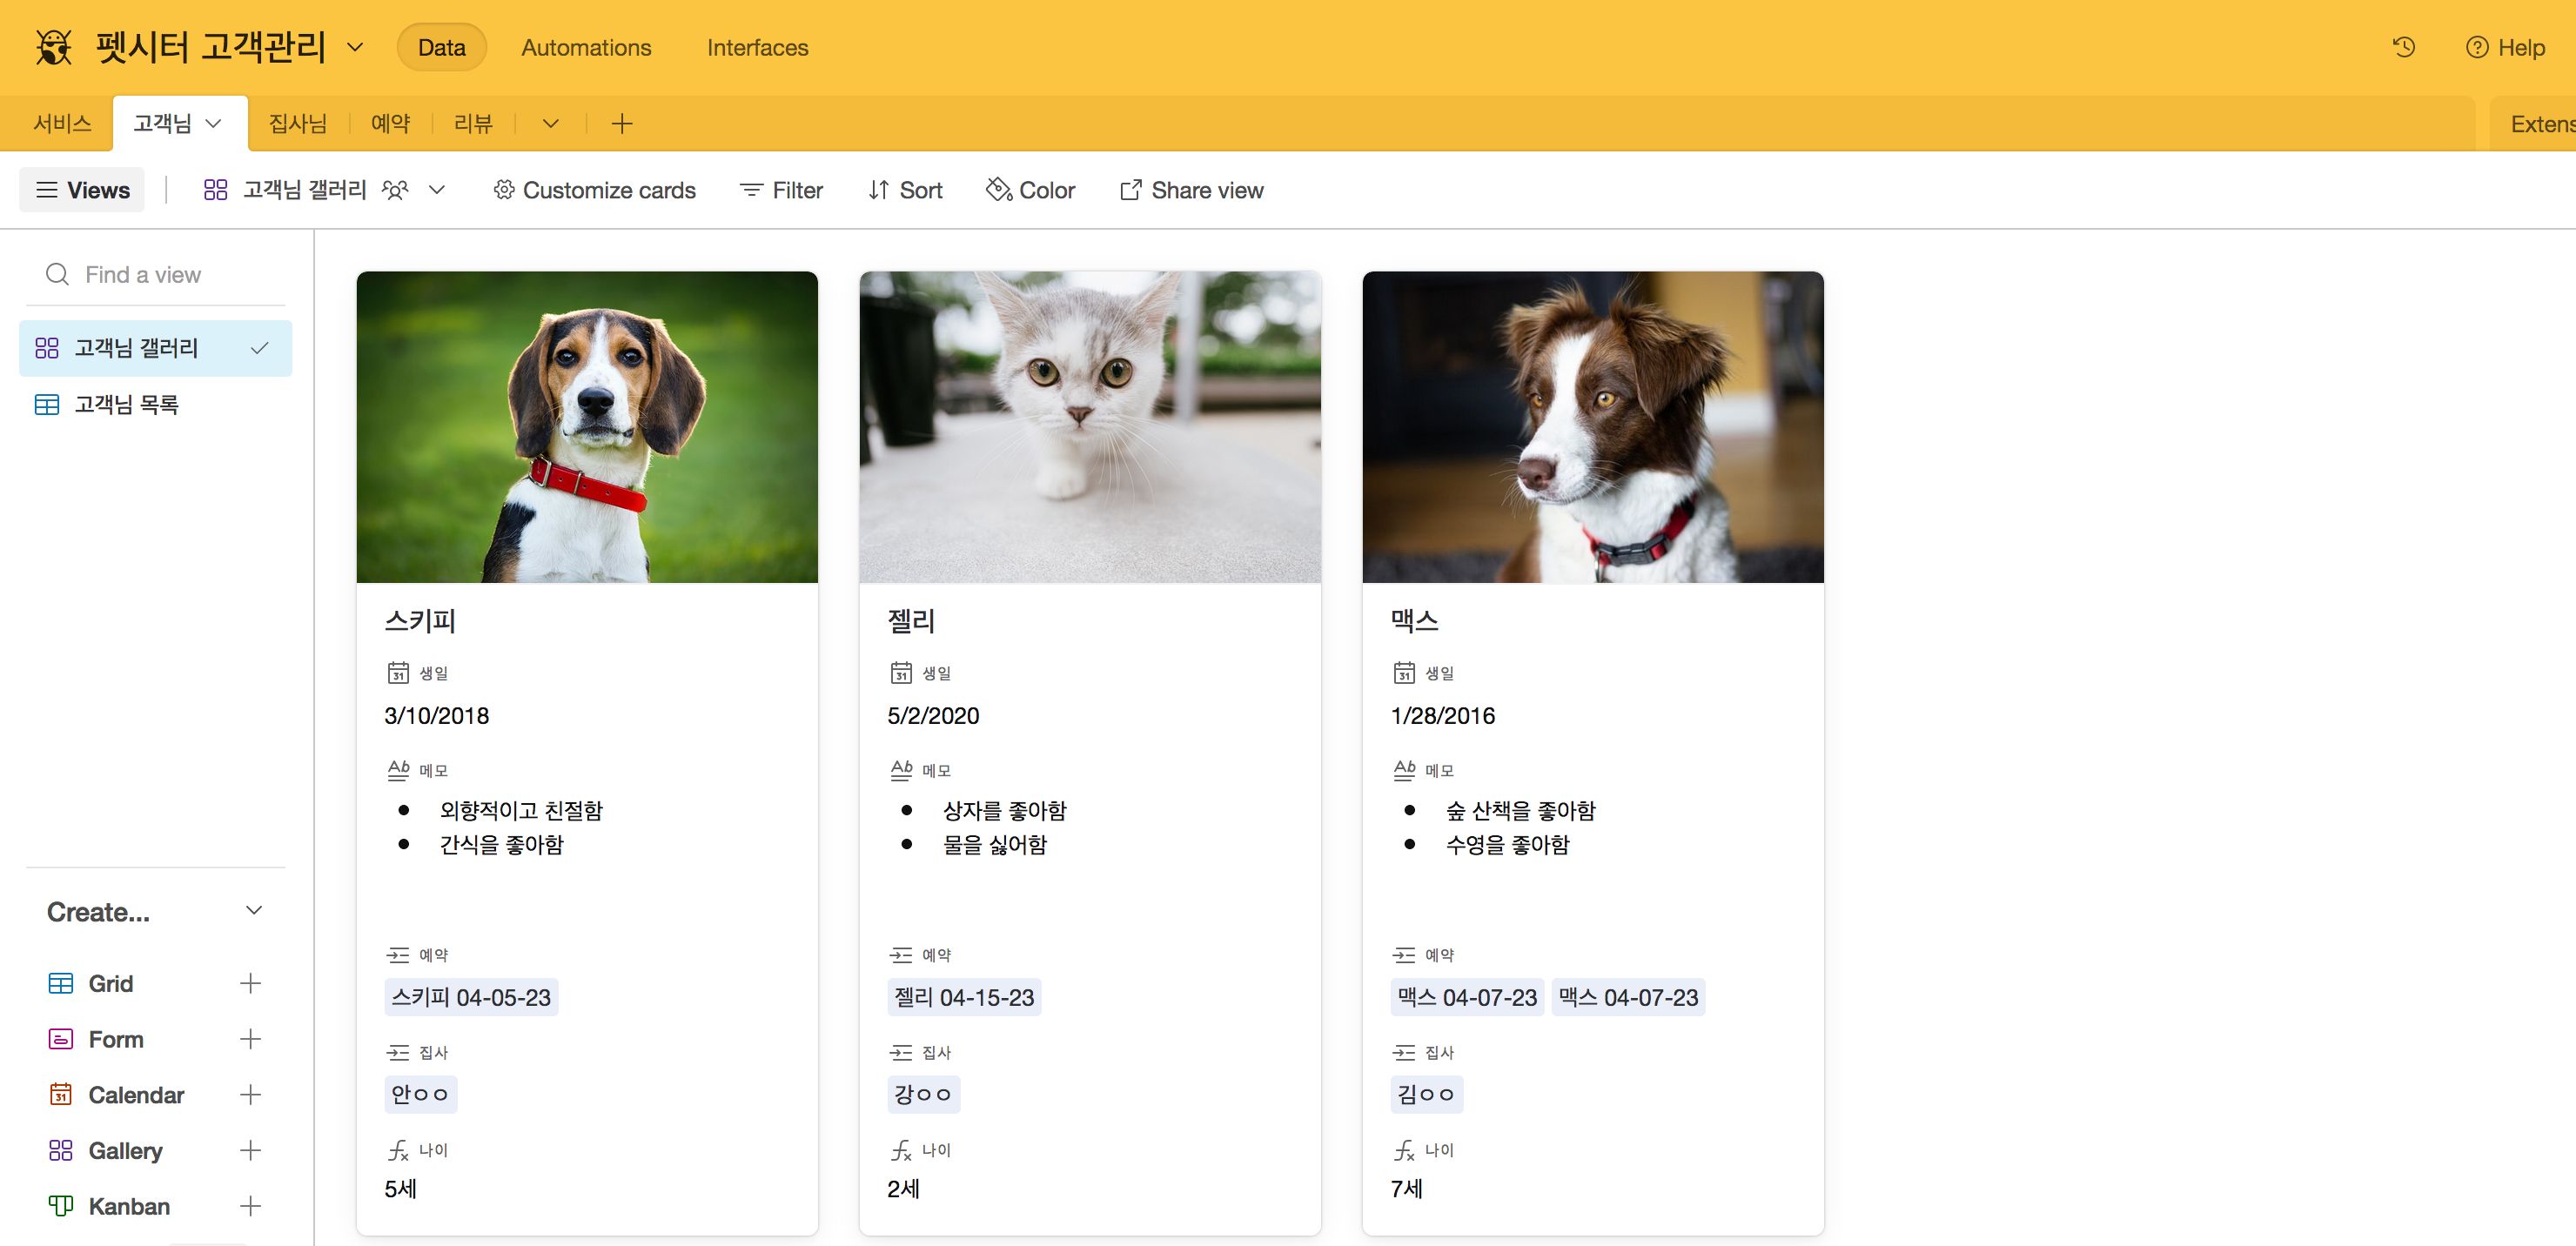
Task: Click the Calendar view type icon
Action: pos(61,1094)
